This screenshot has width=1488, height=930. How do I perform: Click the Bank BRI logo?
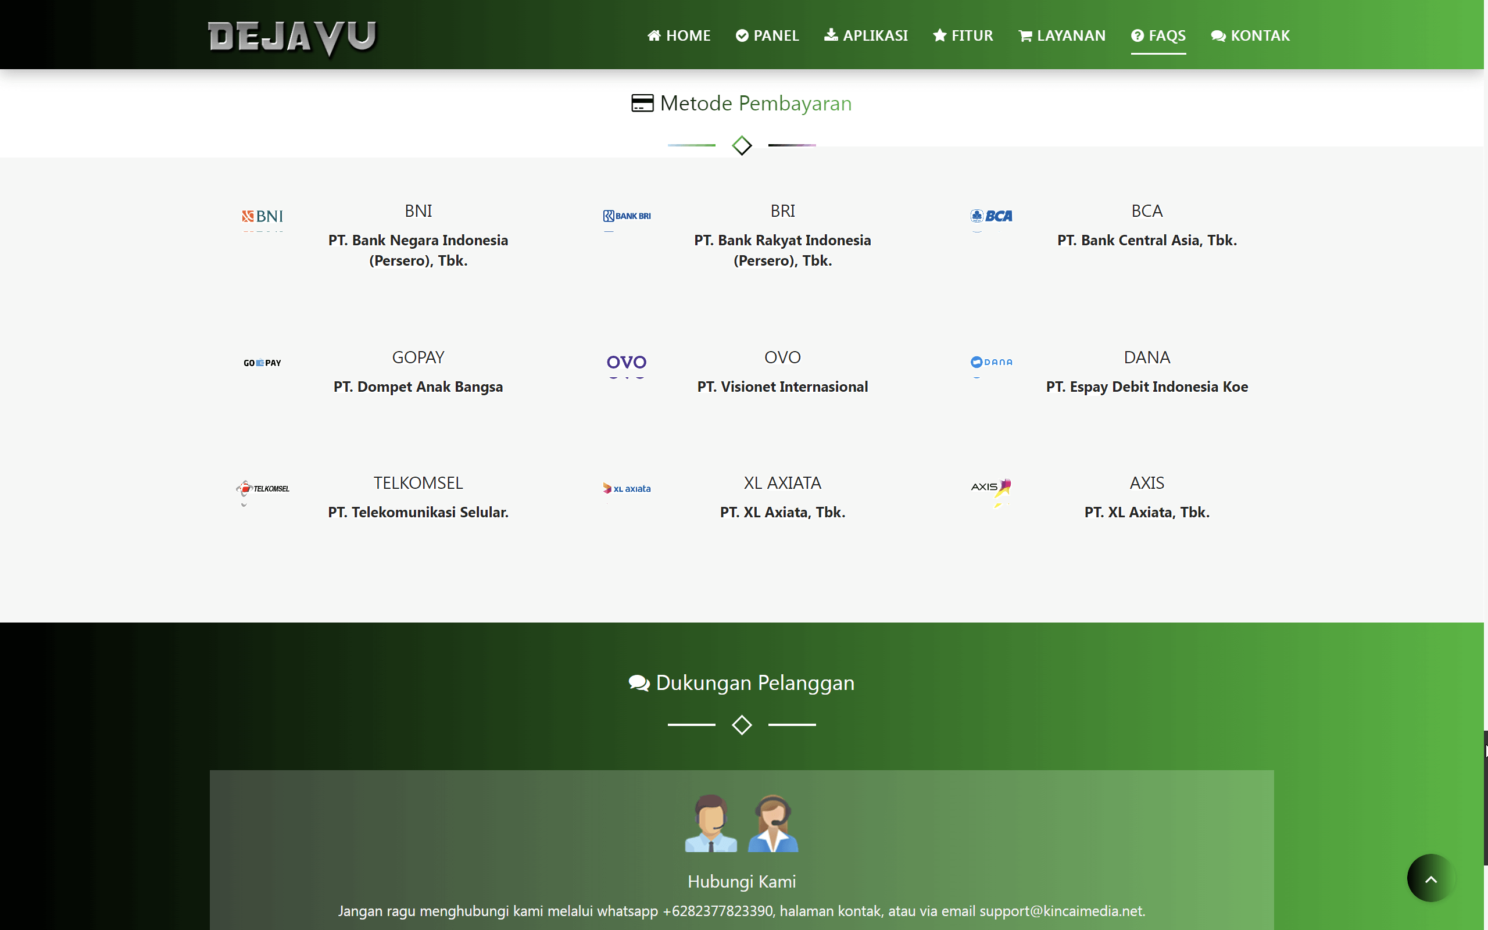(627, 216)
